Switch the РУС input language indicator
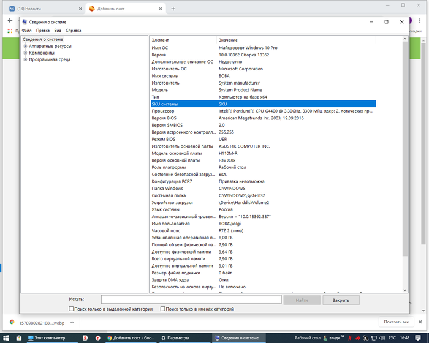This screenshot has height=343, width=429. (x=392, y=338)
